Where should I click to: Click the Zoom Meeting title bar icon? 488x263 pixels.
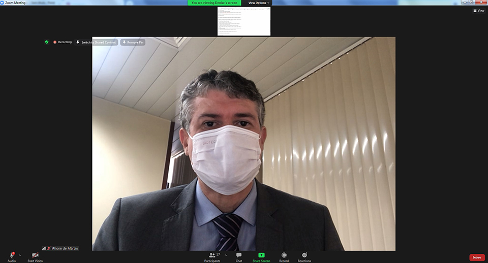coord(3,3)
